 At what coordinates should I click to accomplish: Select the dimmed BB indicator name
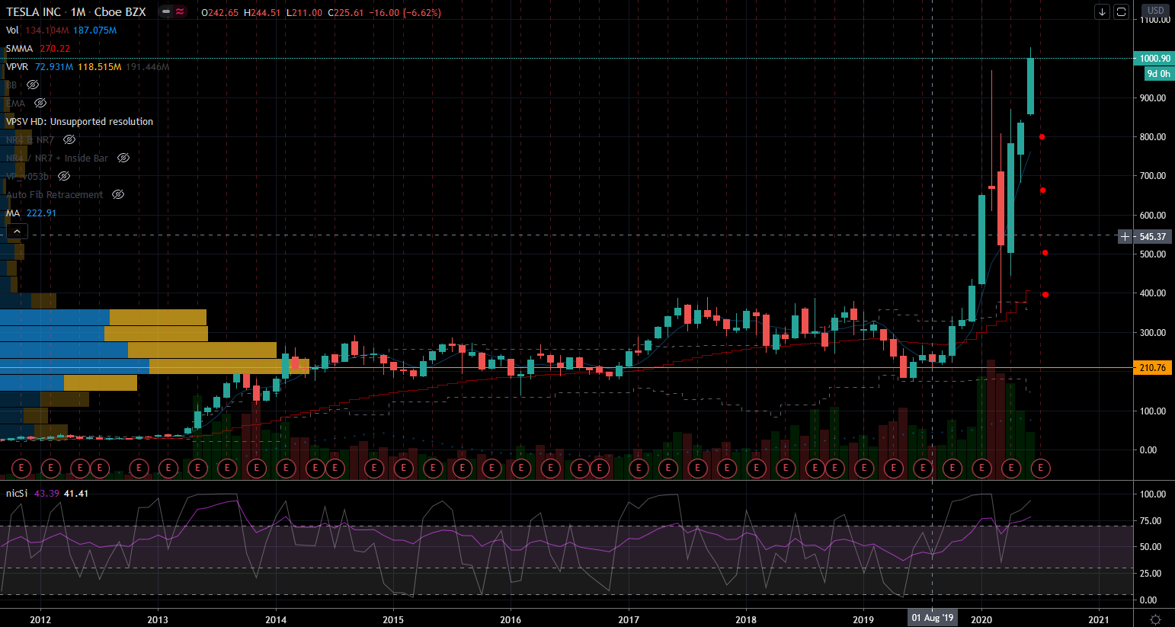(11, 85)
